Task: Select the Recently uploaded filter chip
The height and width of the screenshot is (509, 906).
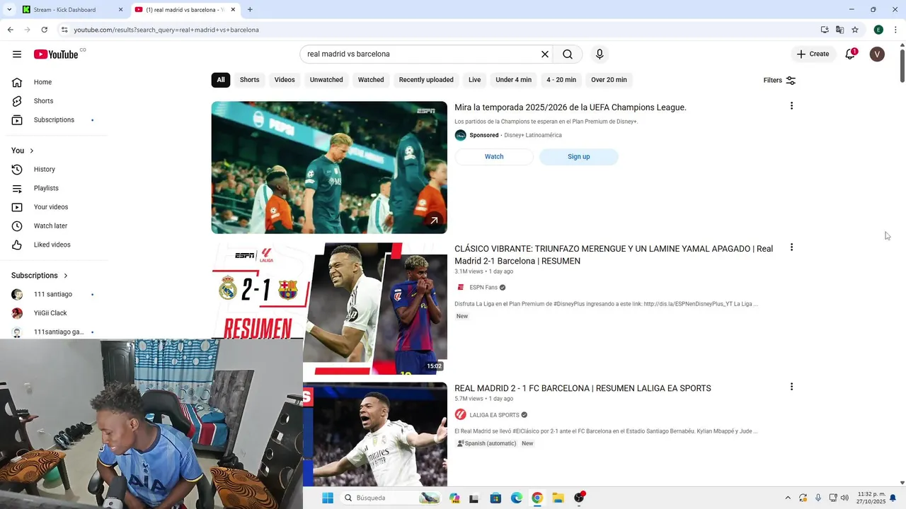Action: (426, 80)
